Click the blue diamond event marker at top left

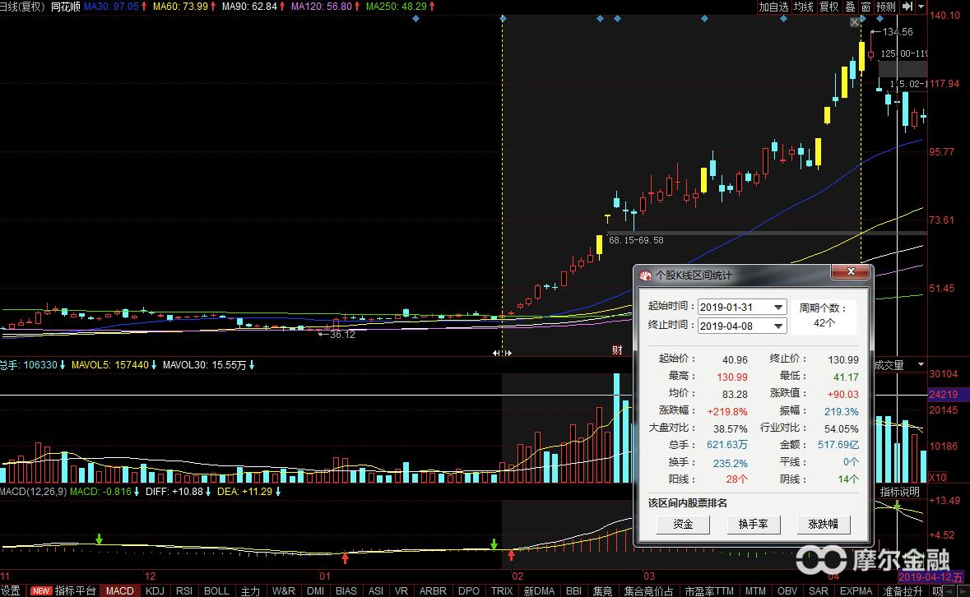point(415,18)
